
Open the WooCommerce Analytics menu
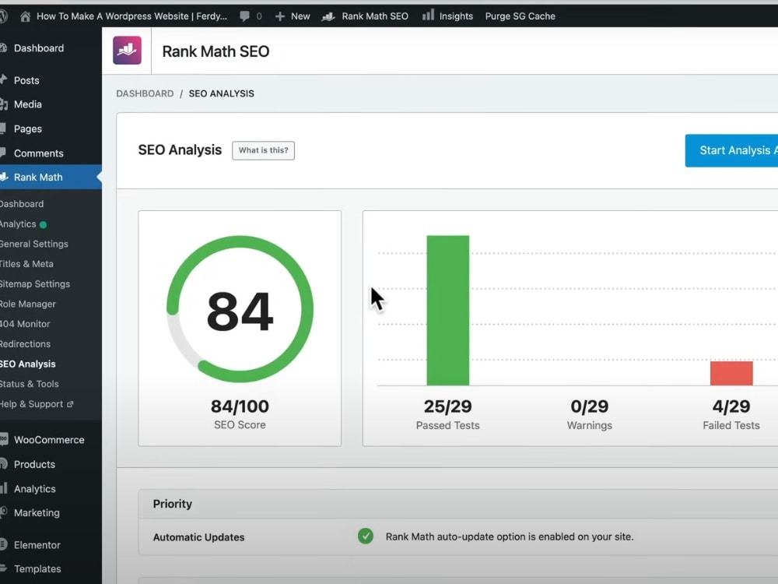coord(35,489)
